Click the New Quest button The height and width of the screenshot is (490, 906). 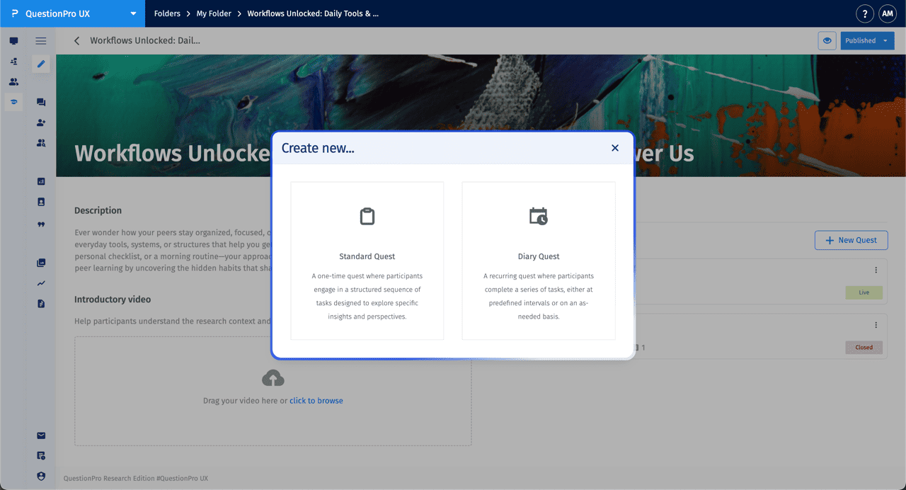pos(851,240)
